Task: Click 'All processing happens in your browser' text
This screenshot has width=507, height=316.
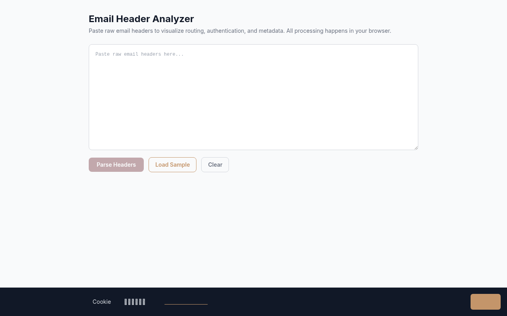Action: click(339, 31)
